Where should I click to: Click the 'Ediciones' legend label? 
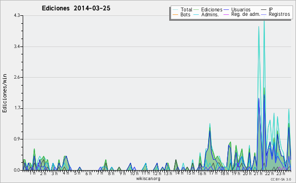(212, 9)
